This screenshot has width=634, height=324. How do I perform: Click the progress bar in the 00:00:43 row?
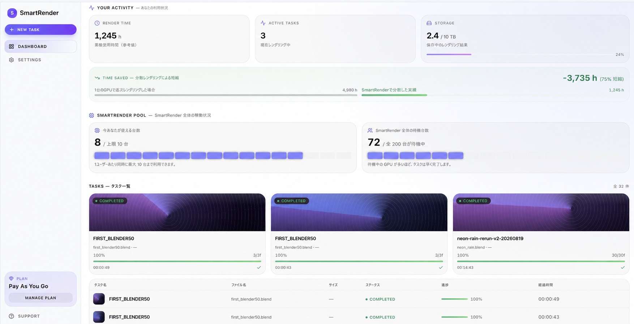pos(454,317)
